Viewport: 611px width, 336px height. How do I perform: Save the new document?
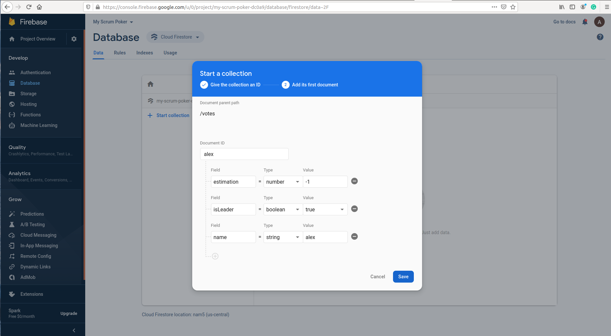403,276
